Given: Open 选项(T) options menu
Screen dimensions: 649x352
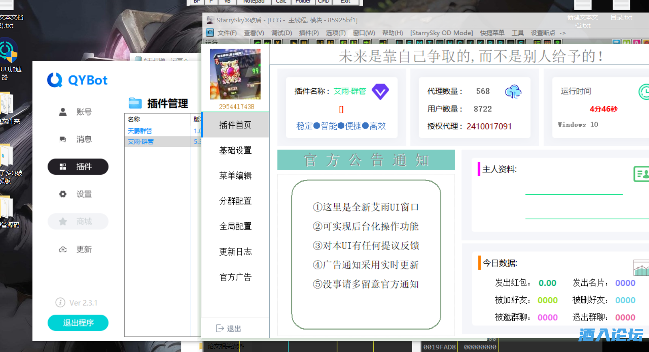Looking at the screenshot, I should (336, 33).
